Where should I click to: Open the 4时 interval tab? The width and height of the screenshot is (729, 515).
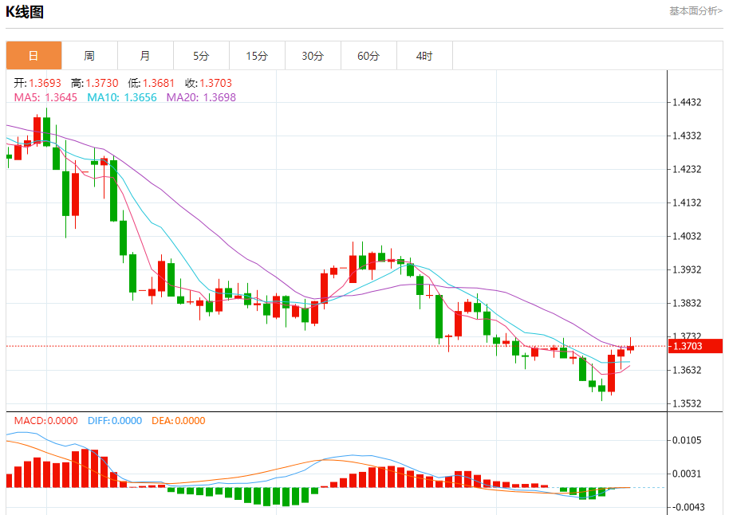pos(424,56)
